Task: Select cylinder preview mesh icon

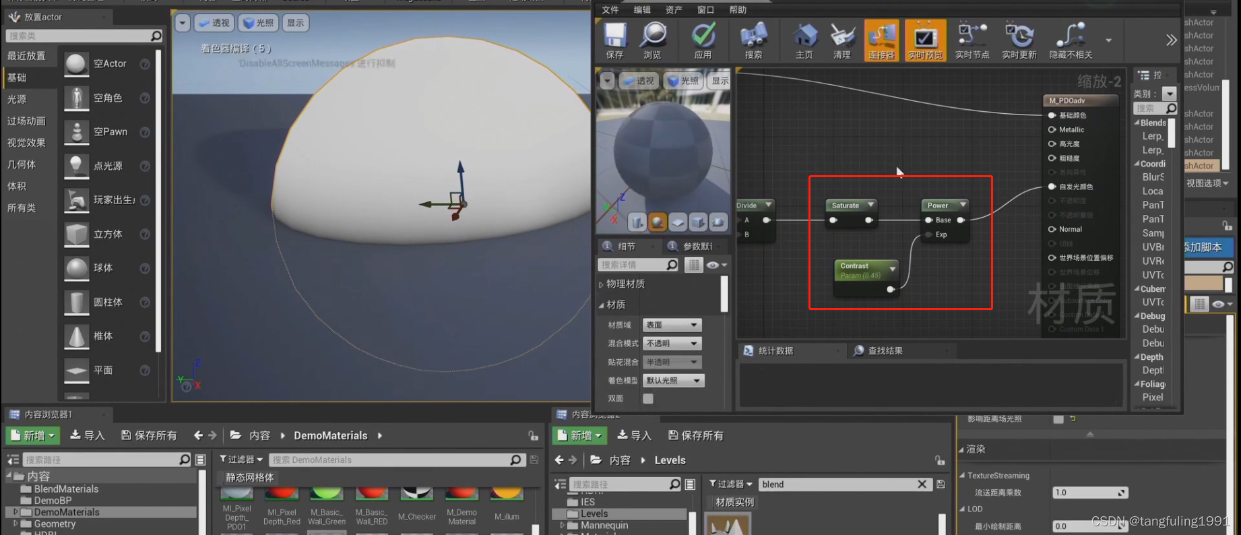Action: 637,222
